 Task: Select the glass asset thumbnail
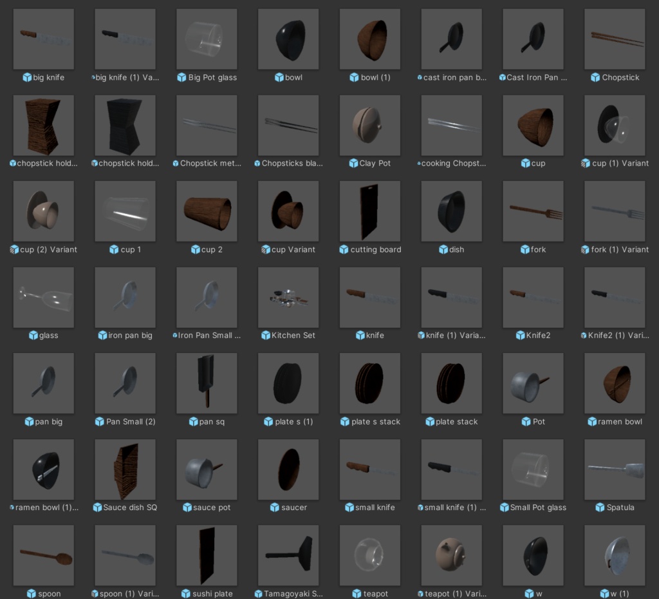click(43, 297)
